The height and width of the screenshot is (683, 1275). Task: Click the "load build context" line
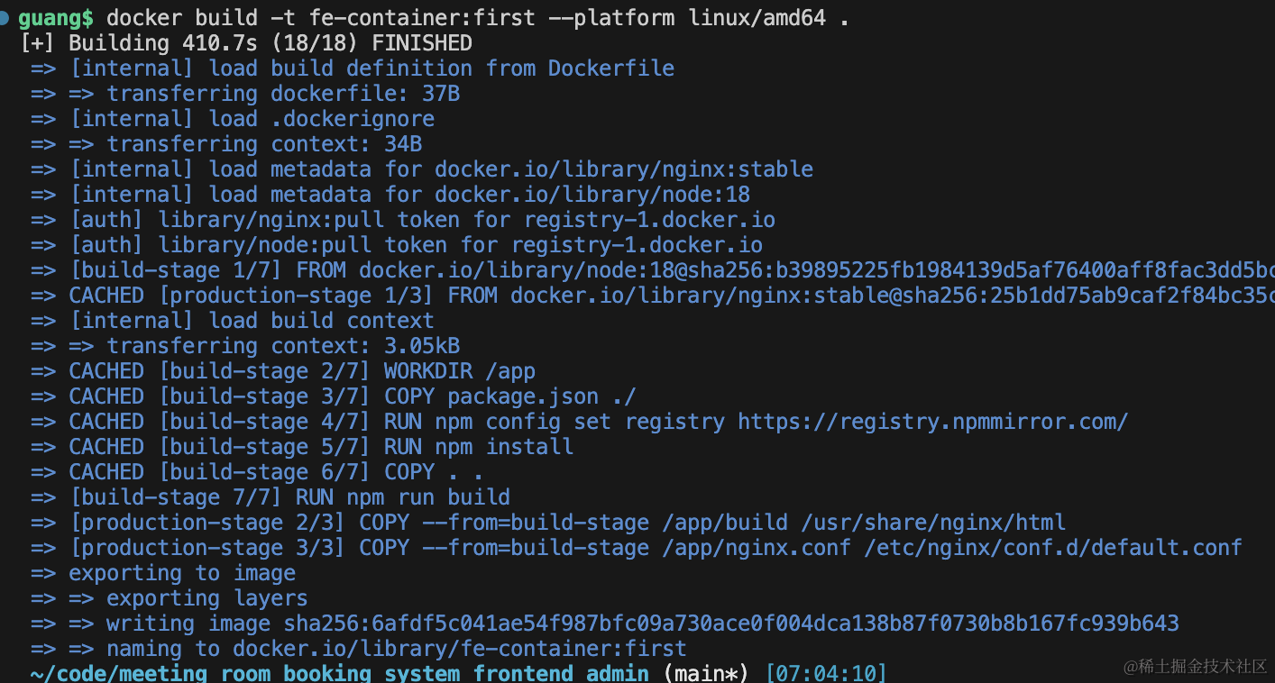click(252, 321)
